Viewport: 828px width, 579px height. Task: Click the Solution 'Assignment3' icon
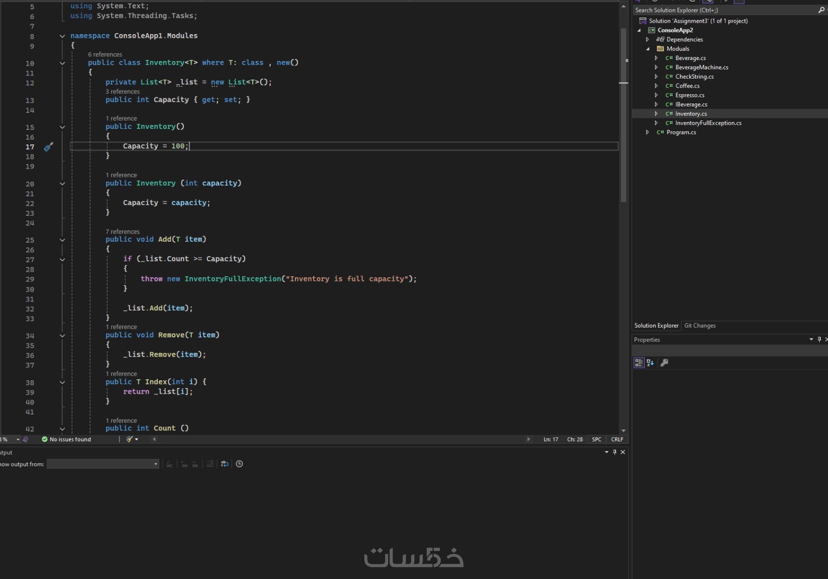[643, 21]
